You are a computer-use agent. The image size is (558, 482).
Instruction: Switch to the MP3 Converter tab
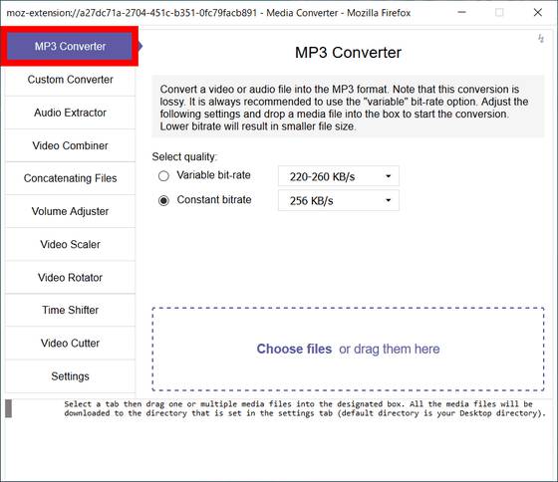[x=70, y=46]
